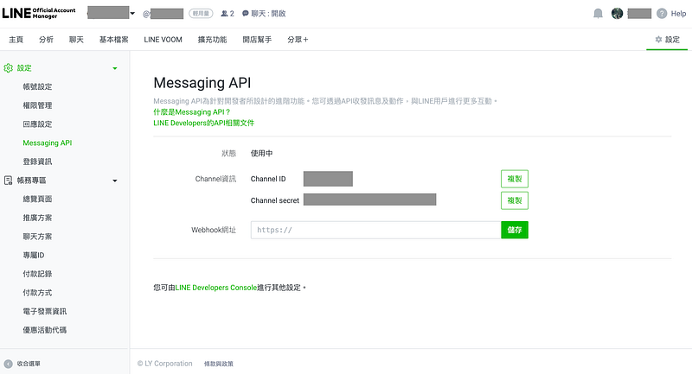Collapse the 設定 sidebar section

click(115, 68)
